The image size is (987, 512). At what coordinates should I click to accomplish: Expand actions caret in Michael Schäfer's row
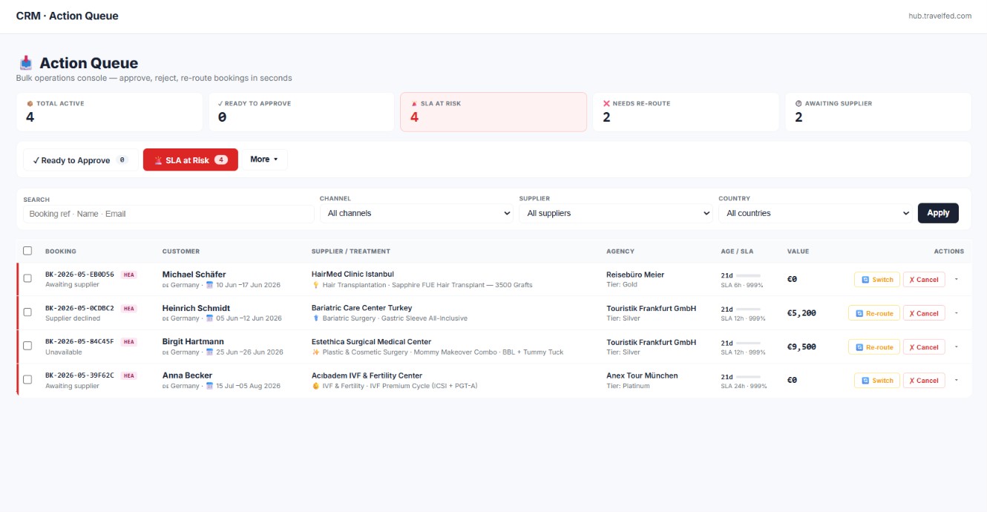(x=956, y=279)
